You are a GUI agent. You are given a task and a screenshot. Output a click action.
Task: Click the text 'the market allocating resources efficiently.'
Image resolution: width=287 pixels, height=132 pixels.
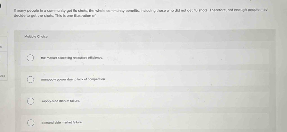(x=72, y=58)
